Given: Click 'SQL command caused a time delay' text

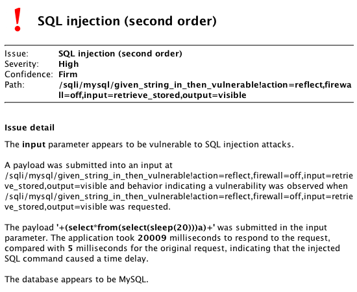Looking at the screenshot, I should click(x=77, y=259).
